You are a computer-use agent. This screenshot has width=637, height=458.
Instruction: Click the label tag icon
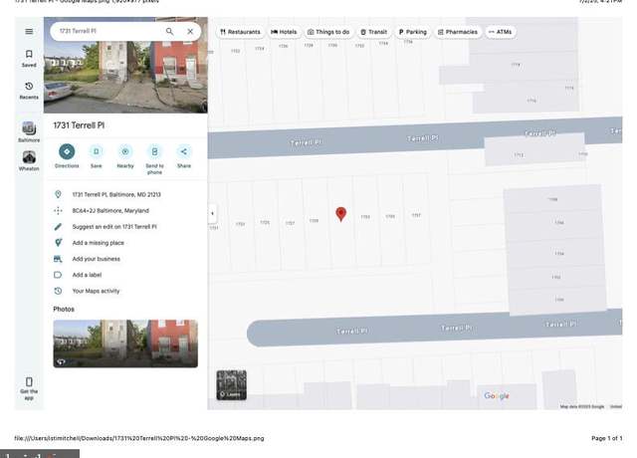58,275
